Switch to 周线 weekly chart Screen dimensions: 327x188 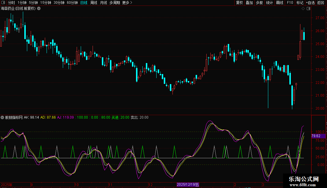(x=93, y=3)
